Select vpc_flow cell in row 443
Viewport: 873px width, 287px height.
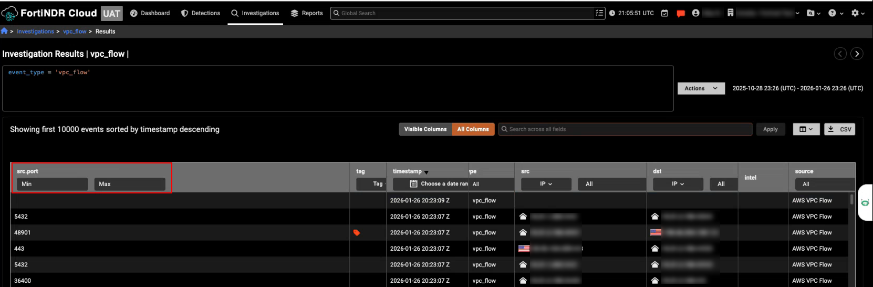point(484,249)
